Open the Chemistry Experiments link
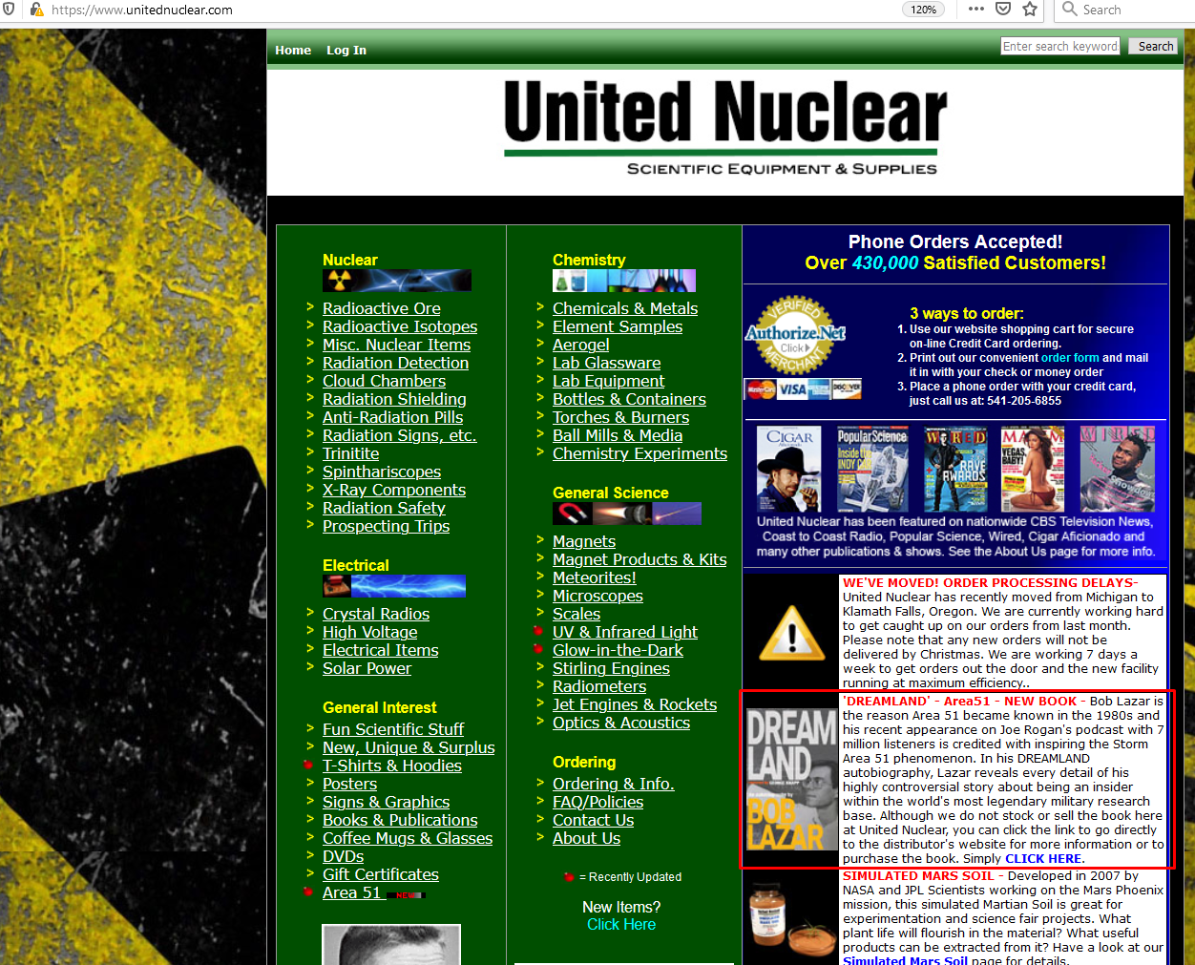This screenshot has height=965, width=1195. [x=640, y=453]
